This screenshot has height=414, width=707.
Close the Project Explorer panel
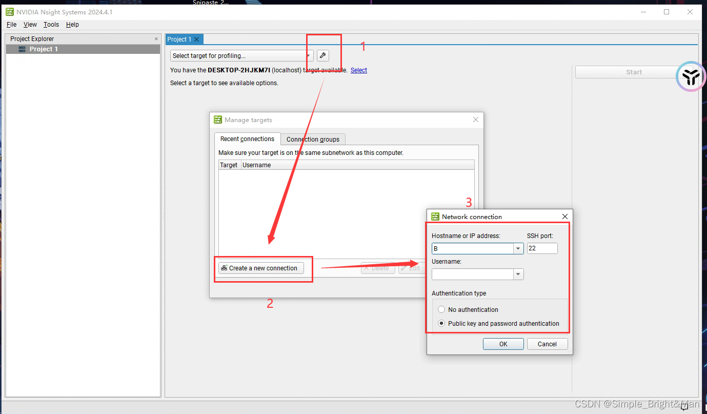click(156, 39)
